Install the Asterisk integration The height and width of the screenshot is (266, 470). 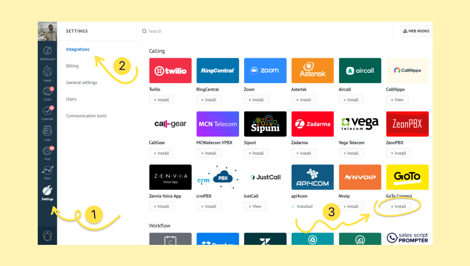pyautogui.click(x=304, y=100)
